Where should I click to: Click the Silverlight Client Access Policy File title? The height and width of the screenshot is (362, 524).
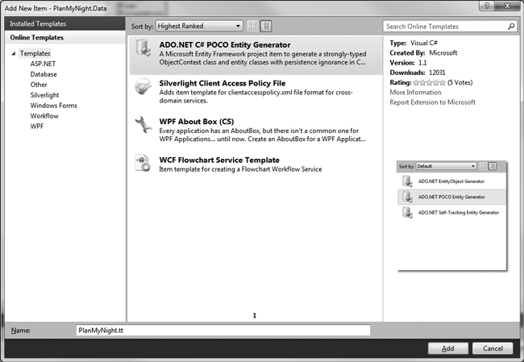point(222,83)
